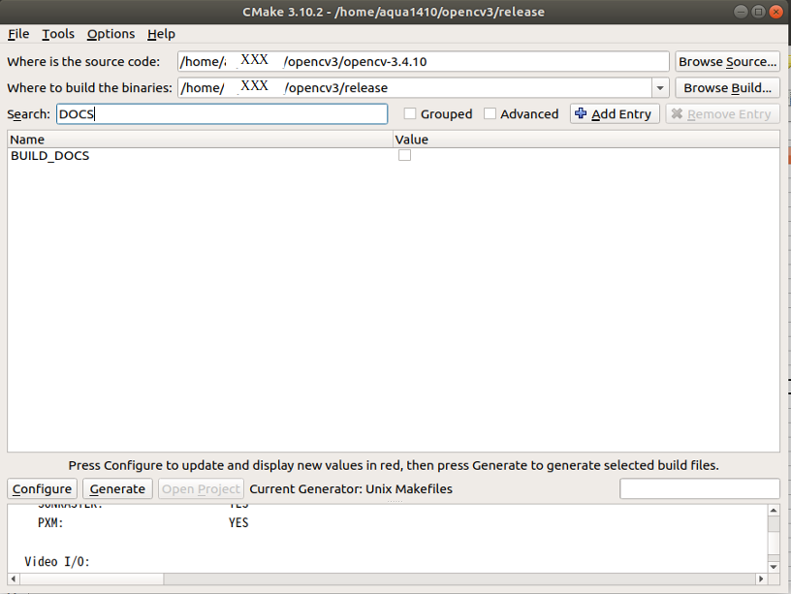
Task: Click the build binaries path field
Action: coord(415,88)
